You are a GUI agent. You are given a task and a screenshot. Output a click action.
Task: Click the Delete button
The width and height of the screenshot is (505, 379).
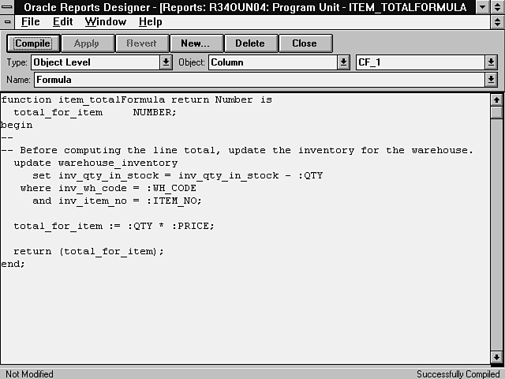tap(250, 43)
